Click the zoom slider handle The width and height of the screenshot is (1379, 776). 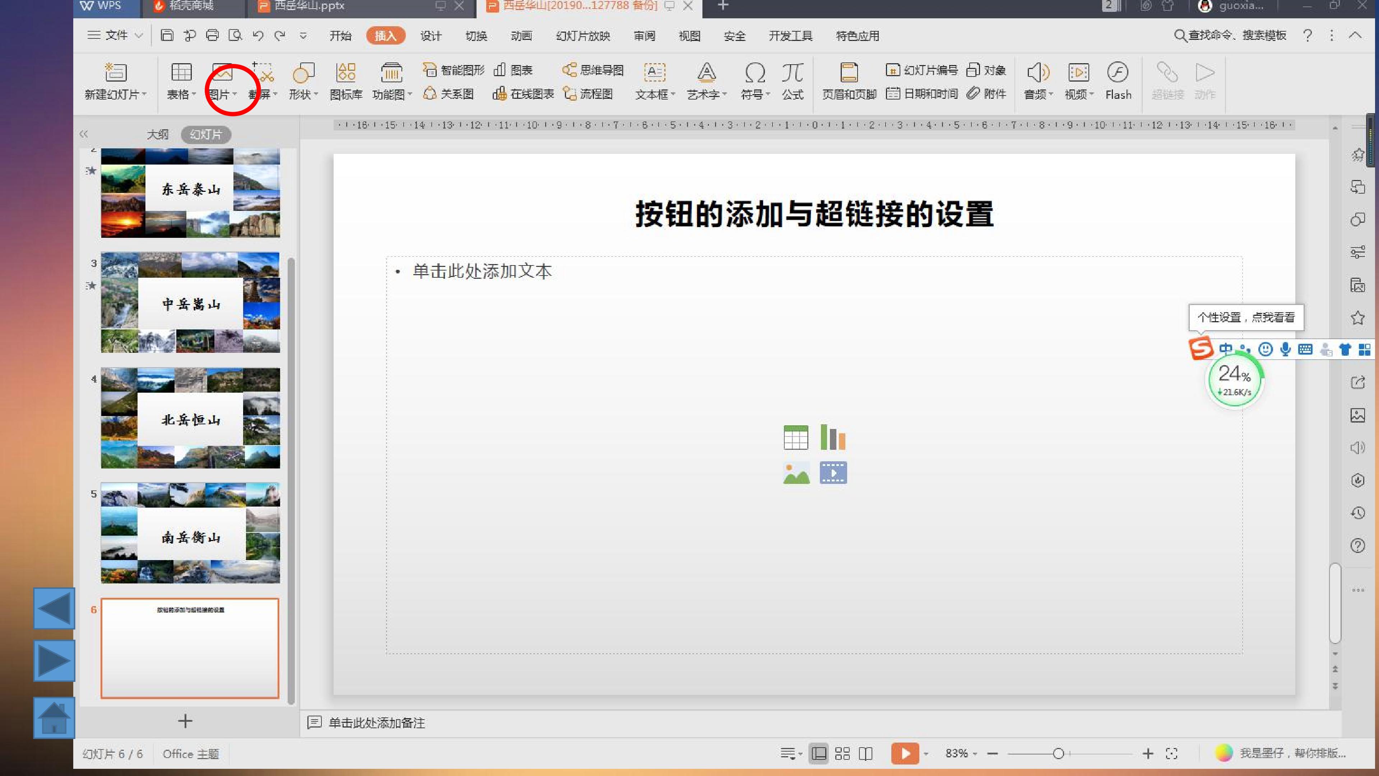point(1058,754)
